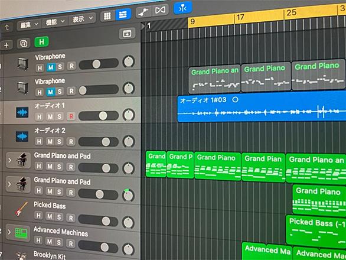Select the green Grand P region
The height and width of the screenshot is (260, 346).
180,165
